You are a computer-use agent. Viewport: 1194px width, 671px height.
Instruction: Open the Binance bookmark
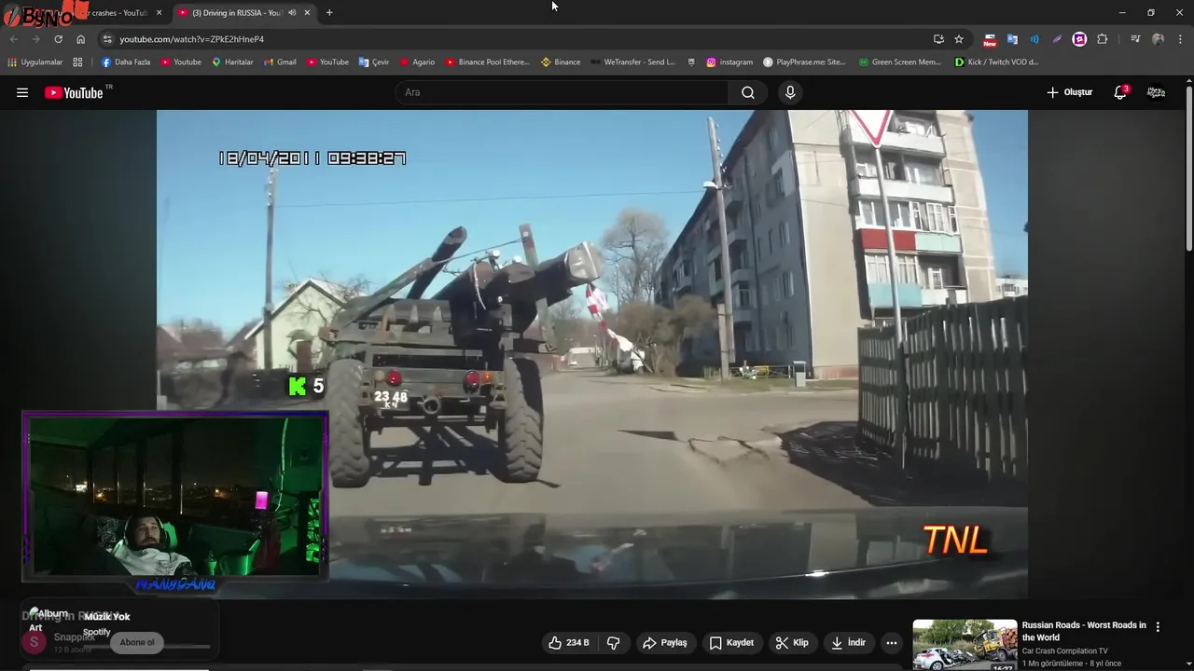click(561, 62)
